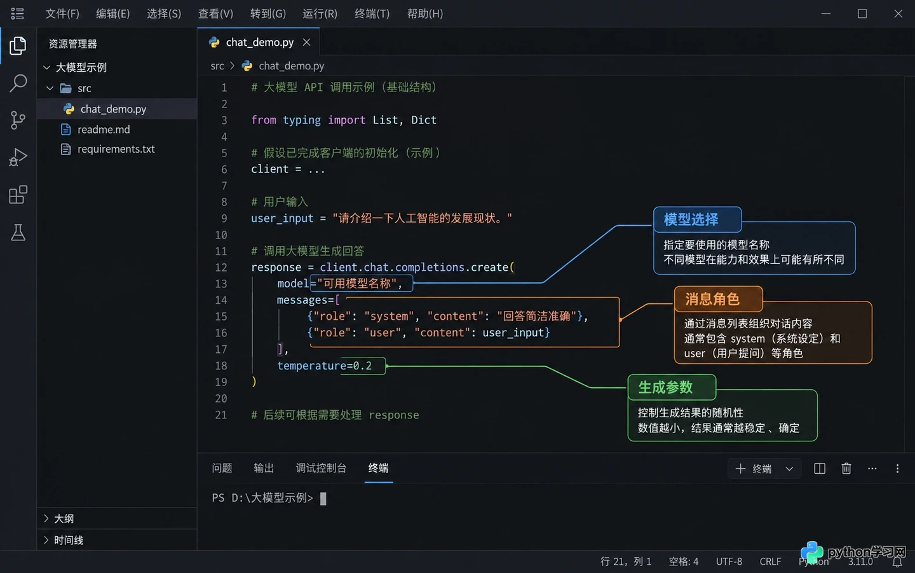Open requirements.txt in the explorer
Screen dimensions: 915x573
(116, 149)
